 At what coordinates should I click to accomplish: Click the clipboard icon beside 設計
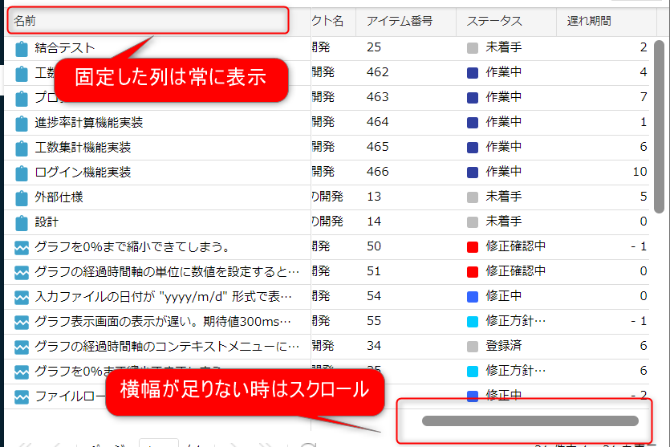click(x=22, y=222)
